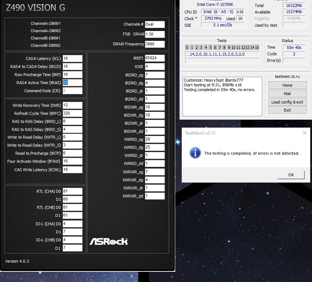Select the tRDRD_dg field
The image size is (312, 282).
(x=155, y=83)
